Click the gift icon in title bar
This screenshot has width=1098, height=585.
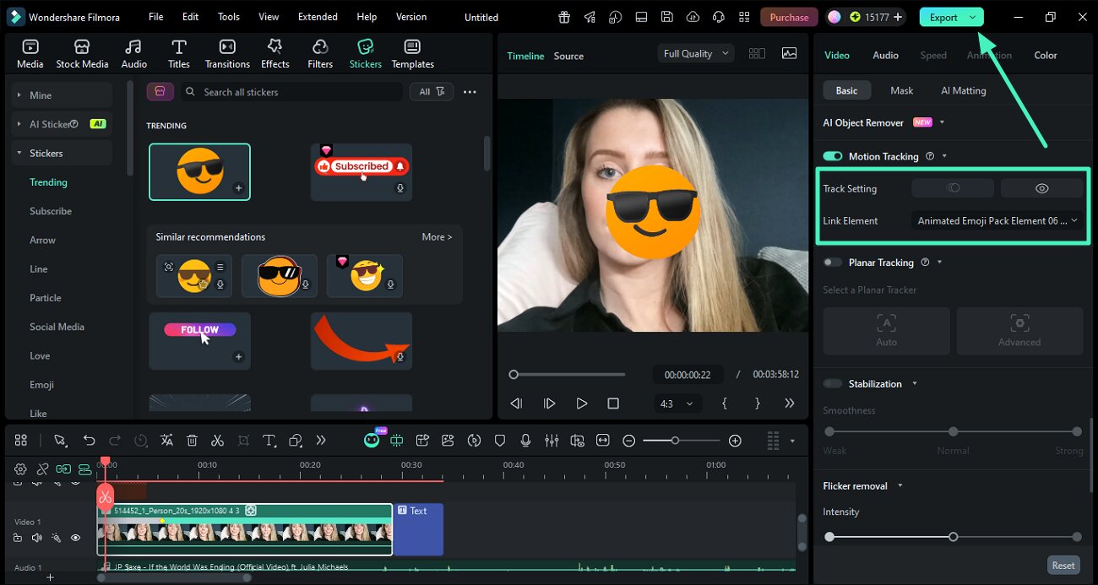(563, 17)
